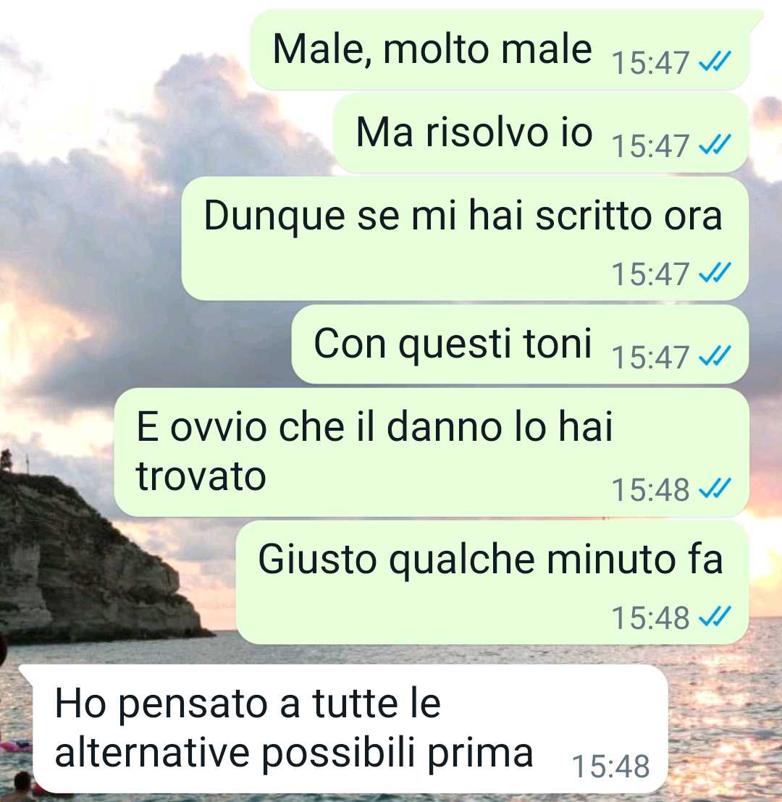Select the received 'Ho pensato a tutte le alternative' message
Image resolution: width=782 pixels, height=802 pixels.
tap(344, 730)
